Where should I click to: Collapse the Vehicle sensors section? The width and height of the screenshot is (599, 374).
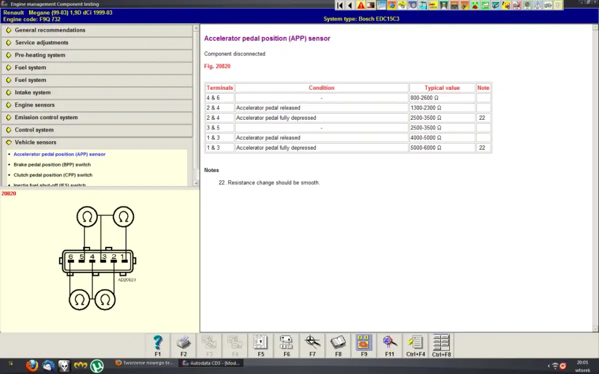coord(35,143)
